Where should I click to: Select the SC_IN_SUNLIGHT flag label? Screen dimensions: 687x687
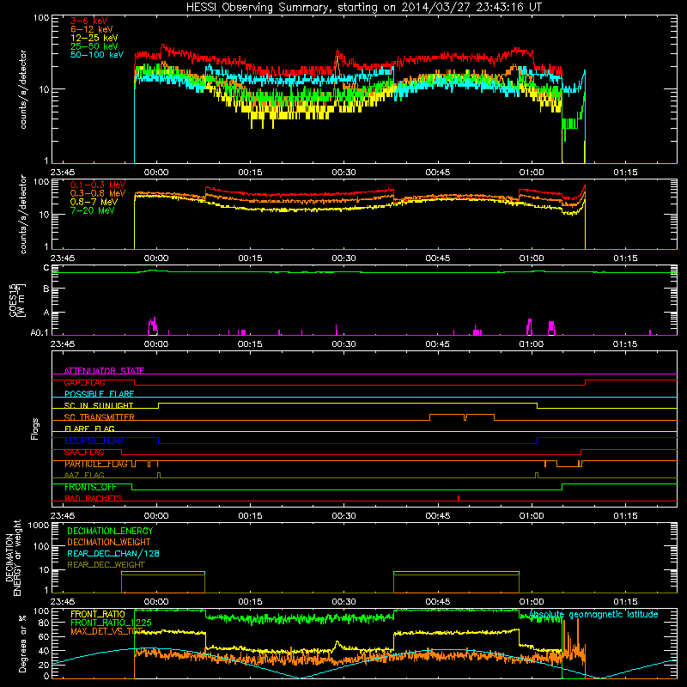[x=99, y=405]
